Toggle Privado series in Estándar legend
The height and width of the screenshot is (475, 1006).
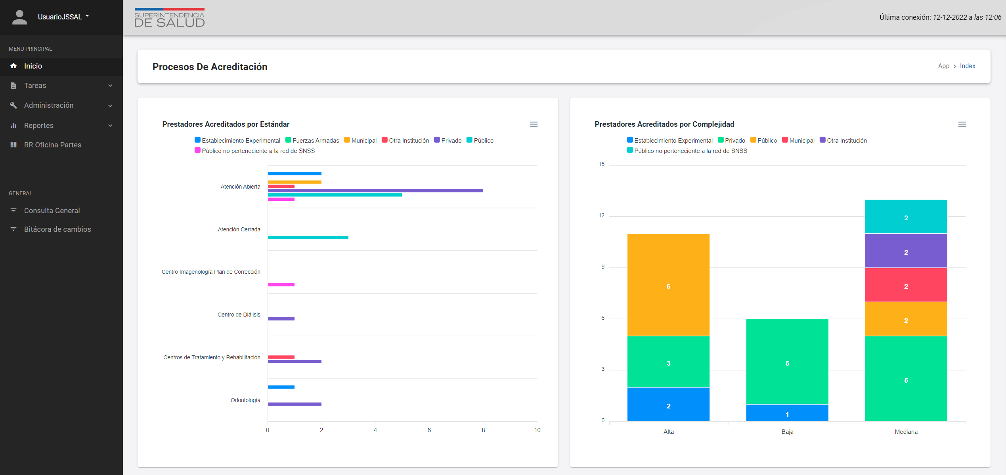pyautogui.click(x=448, y=140)
